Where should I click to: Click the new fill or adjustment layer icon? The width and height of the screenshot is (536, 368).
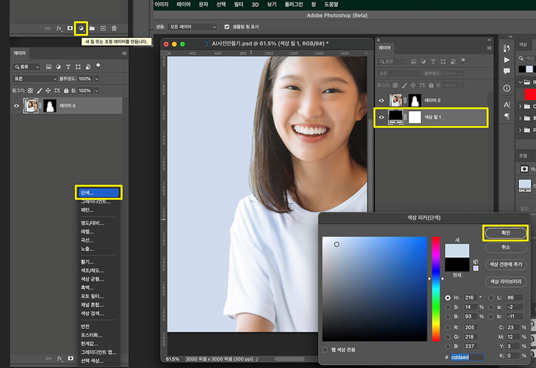pyautogui.click(x=81, y=28)
